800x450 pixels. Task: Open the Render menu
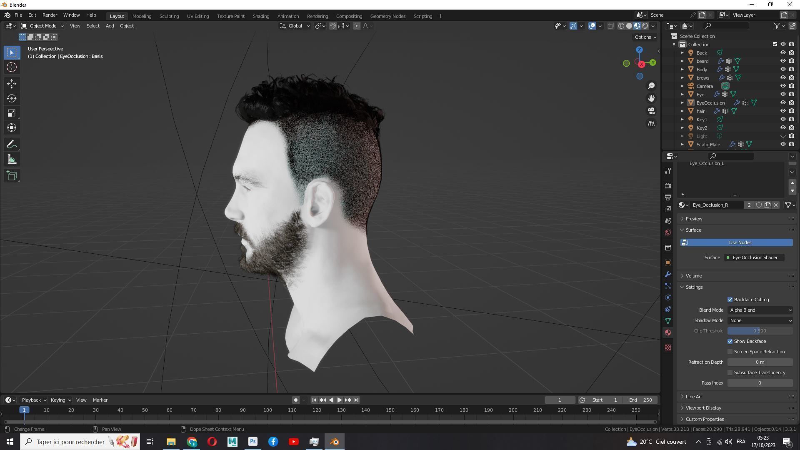[x=50, y=15]
